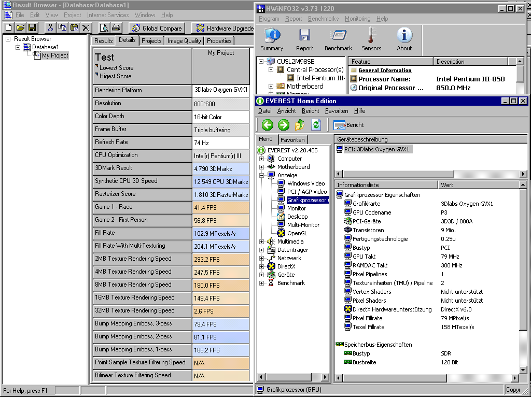Click the Bericht report button in EVEREST

point(348,125)
